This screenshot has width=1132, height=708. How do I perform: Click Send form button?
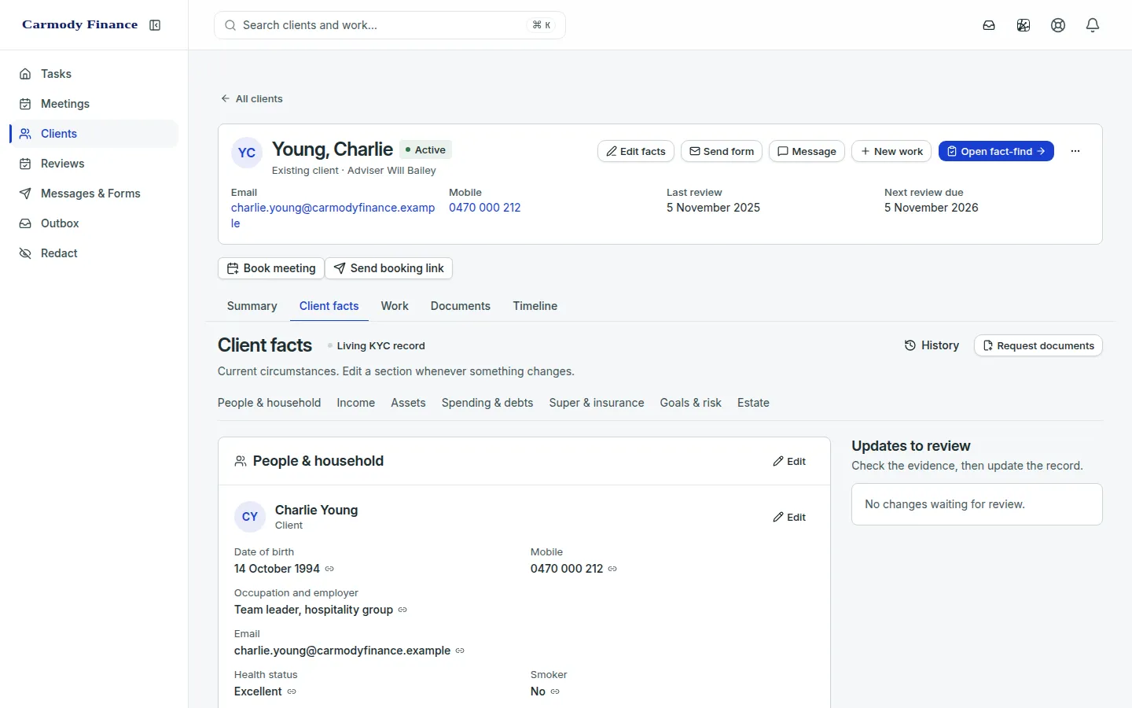[722, 151]
